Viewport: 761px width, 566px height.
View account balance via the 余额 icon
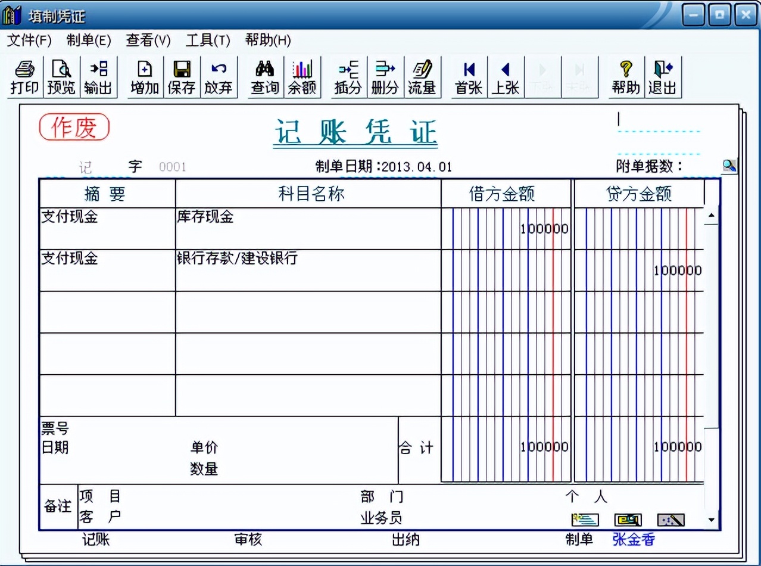(302, 76)
